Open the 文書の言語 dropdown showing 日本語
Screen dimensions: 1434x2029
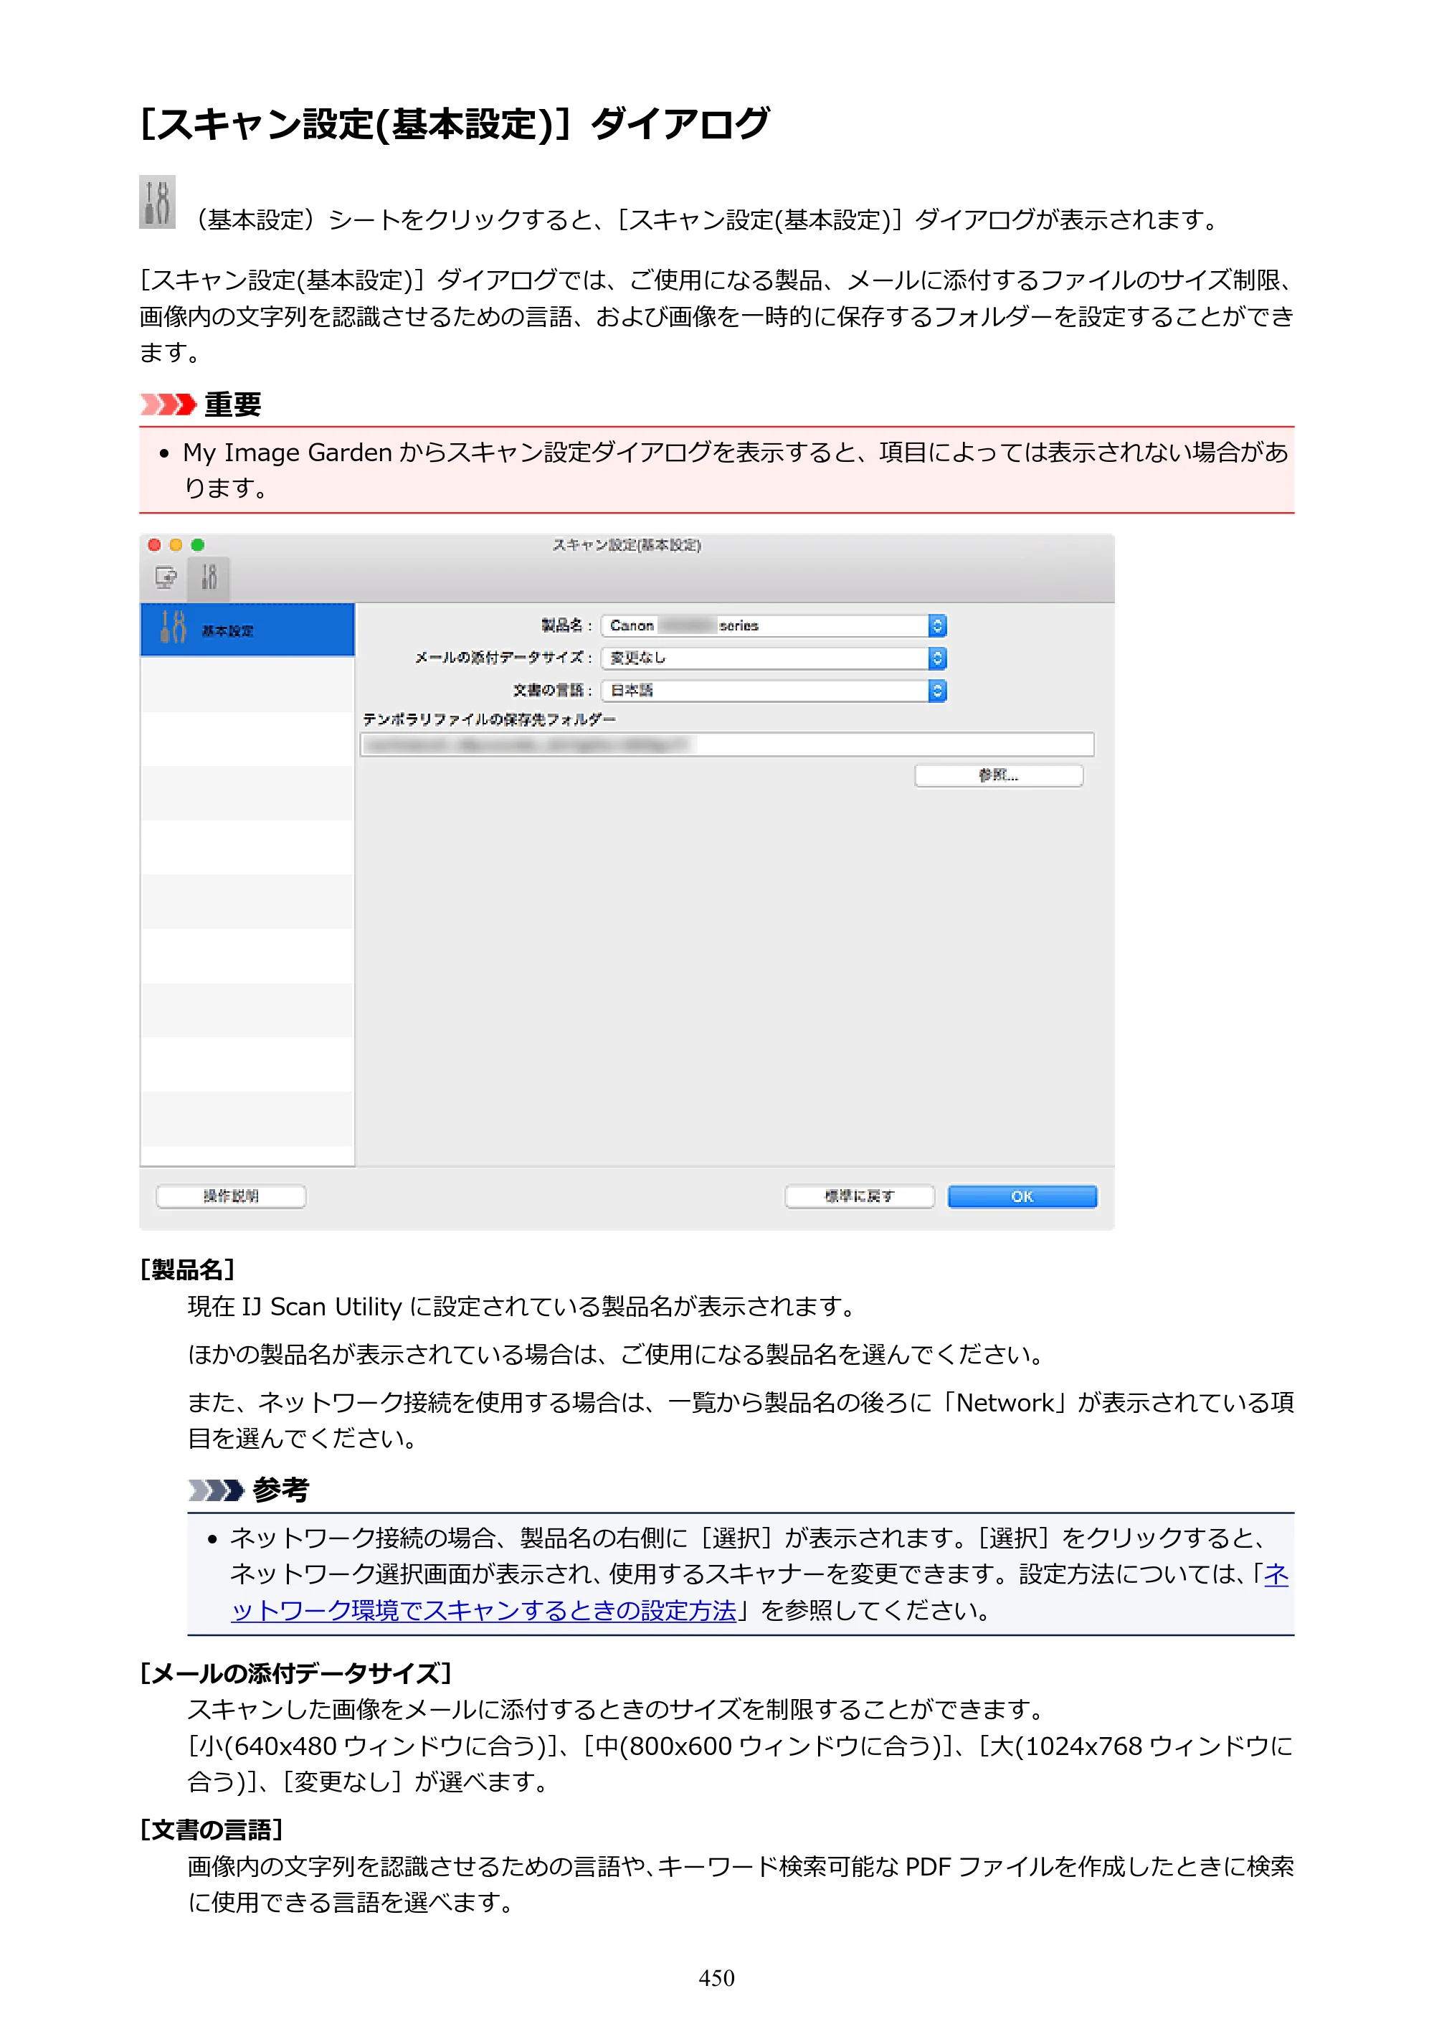[x=774, y=691]
